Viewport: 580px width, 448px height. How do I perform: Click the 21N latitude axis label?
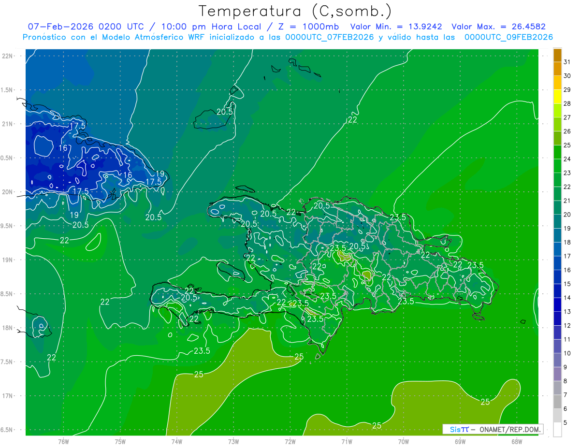7,124
